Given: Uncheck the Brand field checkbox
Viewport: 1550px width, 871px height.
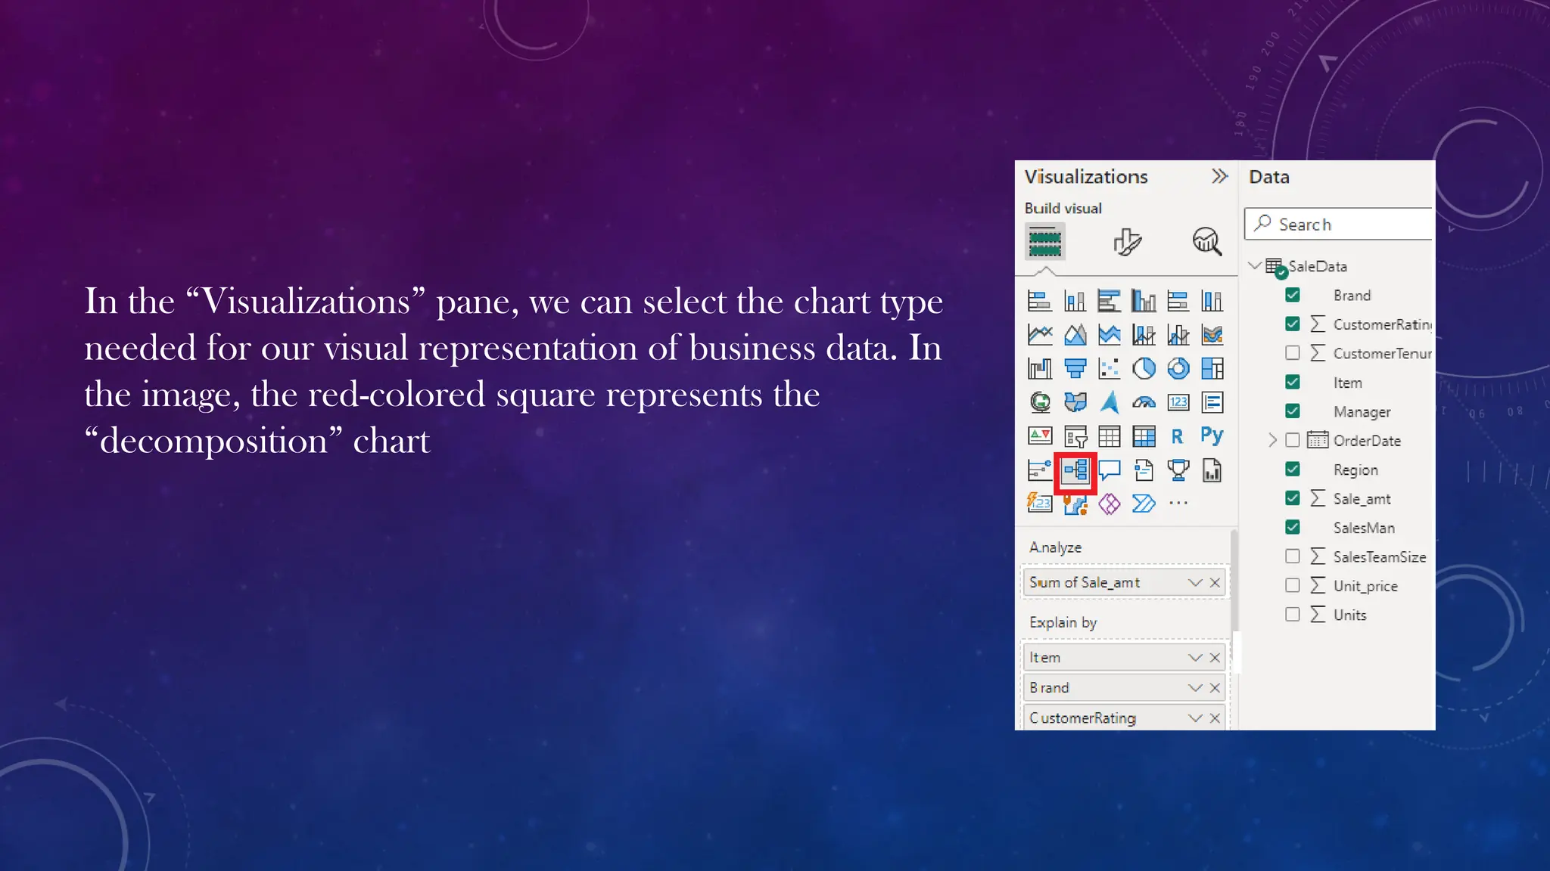Looking at the screenshot, I should coord(1293,295).
